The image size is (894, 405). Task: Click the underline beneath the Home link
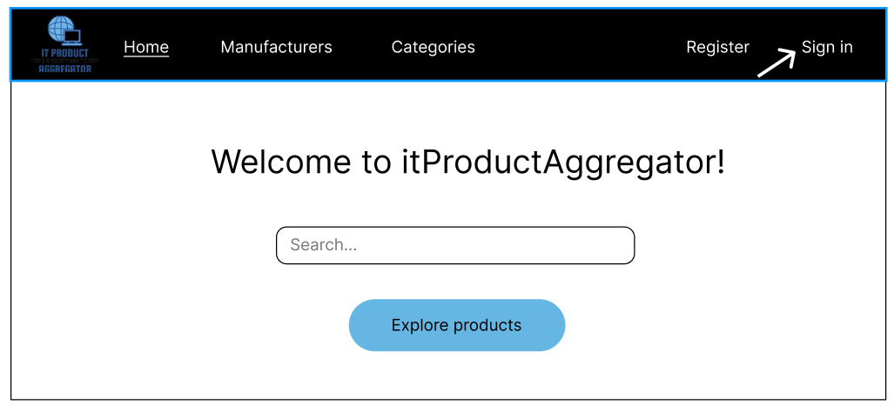[146, 56]
